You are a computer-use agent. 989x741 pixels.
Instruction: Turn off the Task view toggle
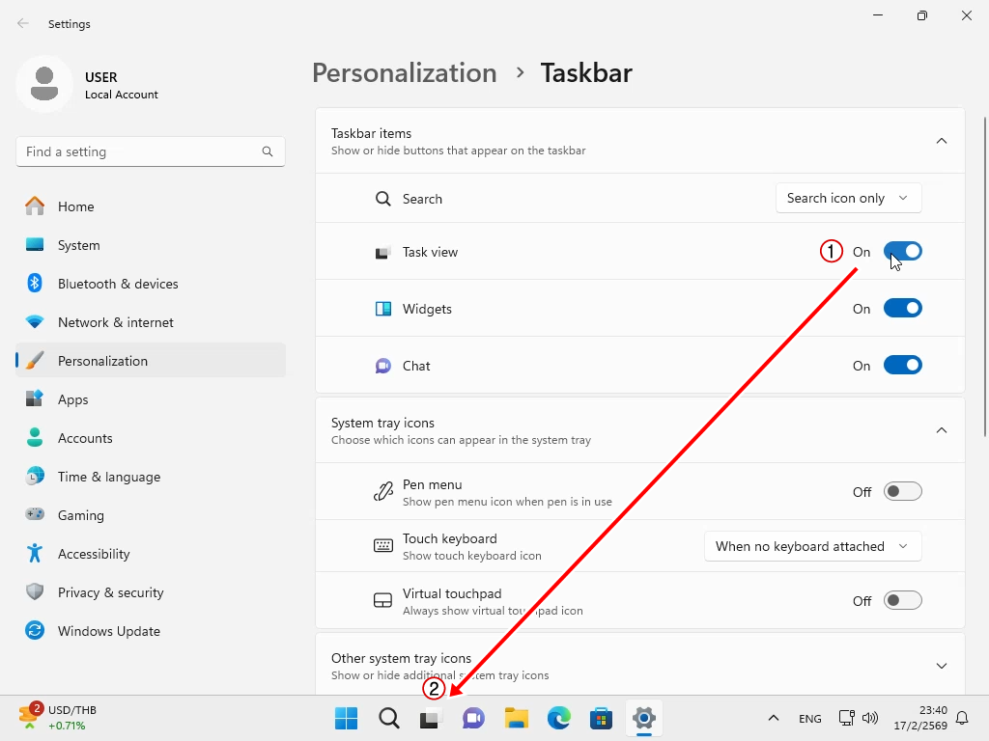coord(902,252)
